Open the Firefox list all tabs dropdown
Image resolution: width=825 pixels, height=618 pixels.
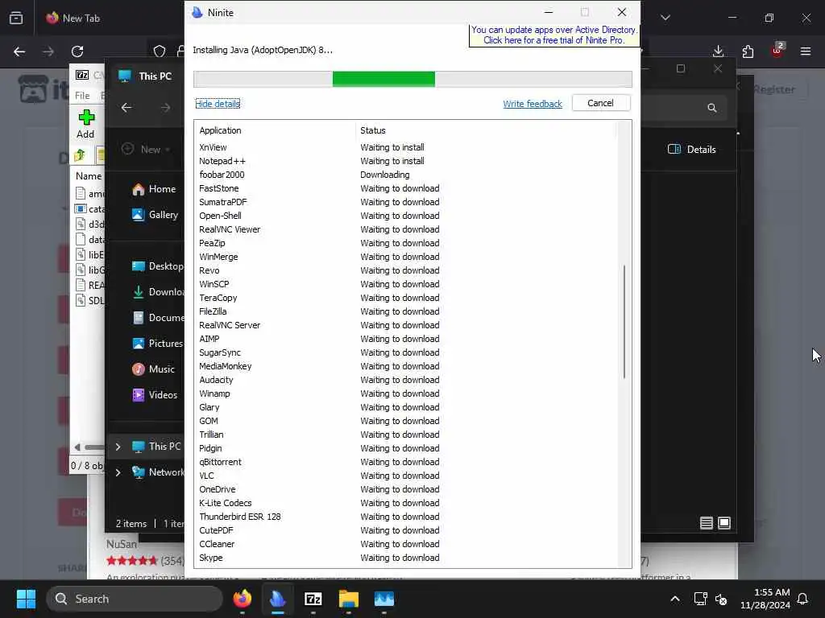coord(665,18)
